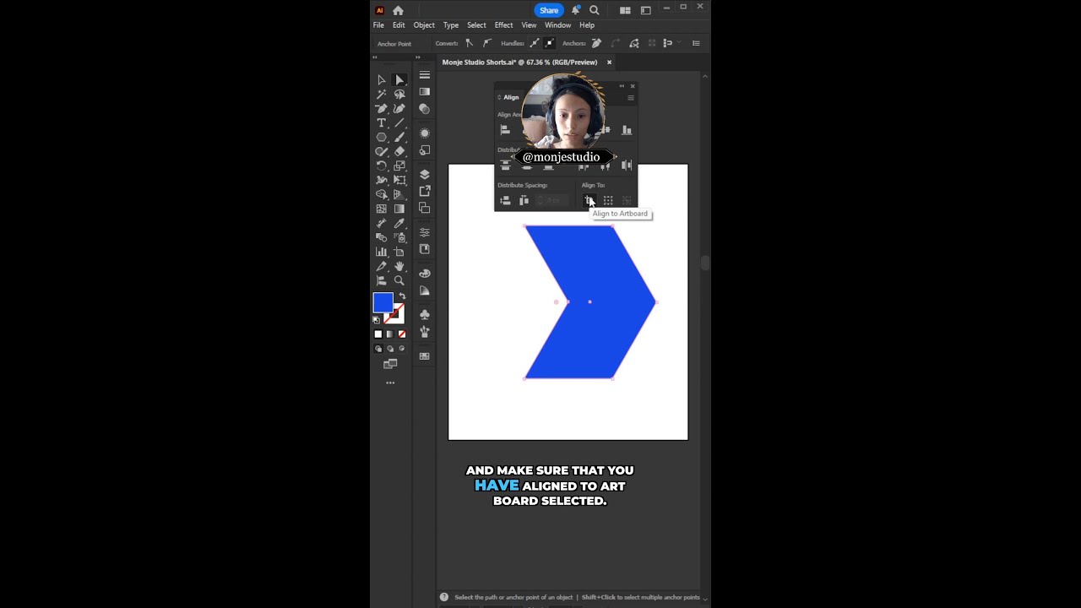Screen dimensions: 1081x608
Task: Choose the Line Segment tool
Action: [x=399, y=123]
